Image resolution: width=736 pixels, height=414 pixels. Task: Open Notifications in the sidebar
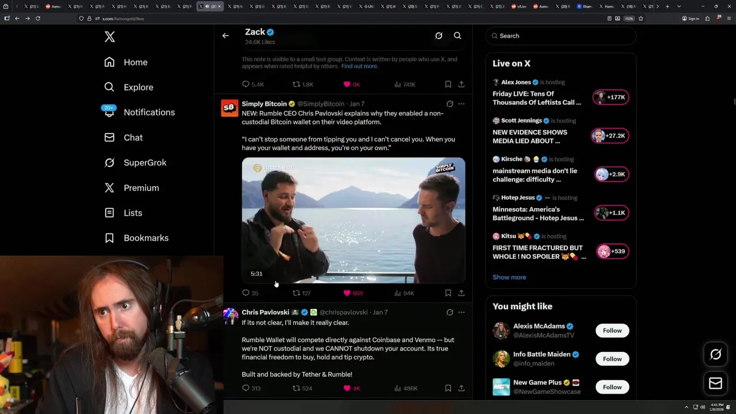click(139, 112)
